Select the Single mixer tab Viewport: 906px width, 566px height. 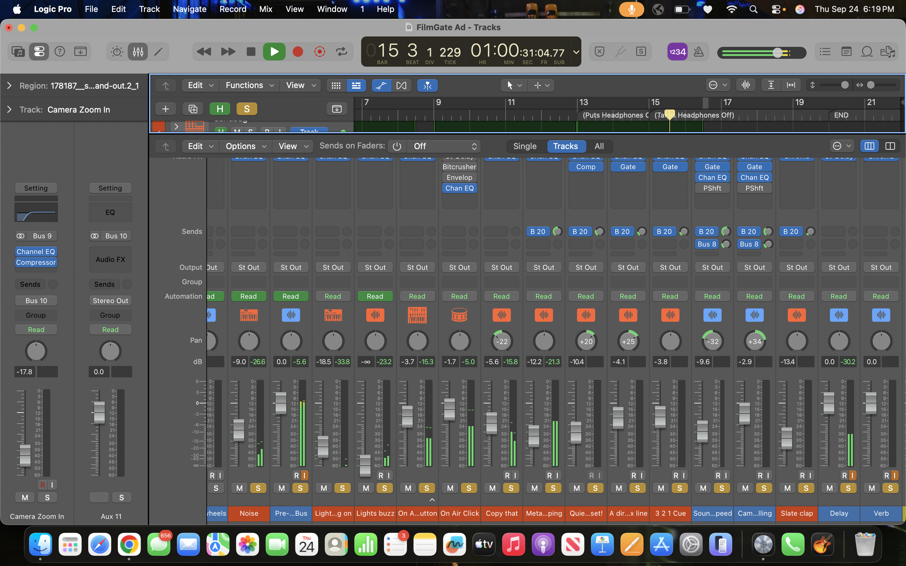pos(525,146)
